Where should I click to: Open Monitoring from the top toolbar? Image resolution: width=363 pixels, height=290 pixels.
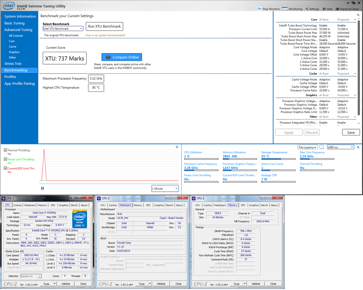point(292,9)
